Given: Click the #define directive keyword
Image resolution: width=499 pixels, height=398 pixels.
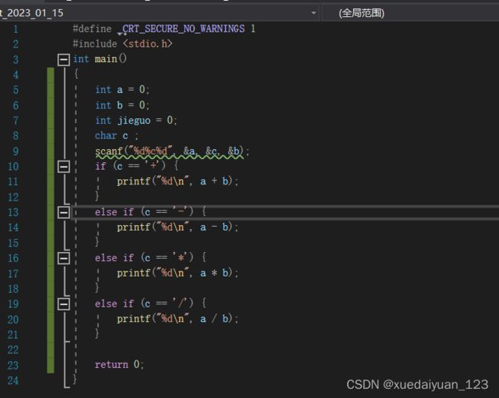Looking at the screenshot, I should coord(92,28).
